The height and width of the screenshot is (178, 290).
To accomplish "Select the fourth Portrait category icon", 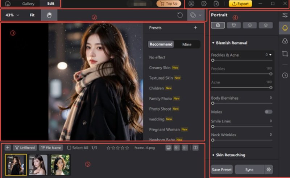I will [x=266, y=25].
